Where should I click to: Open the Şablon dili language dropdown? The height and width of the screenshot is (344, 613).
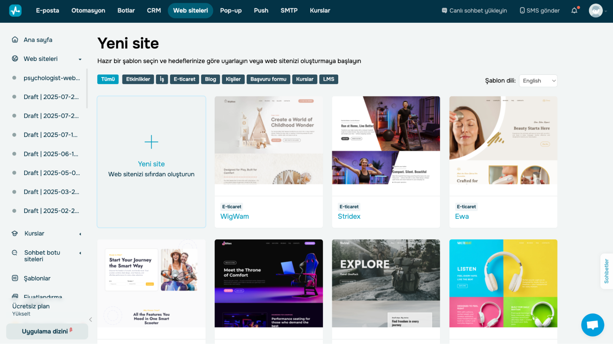point(538,81)
